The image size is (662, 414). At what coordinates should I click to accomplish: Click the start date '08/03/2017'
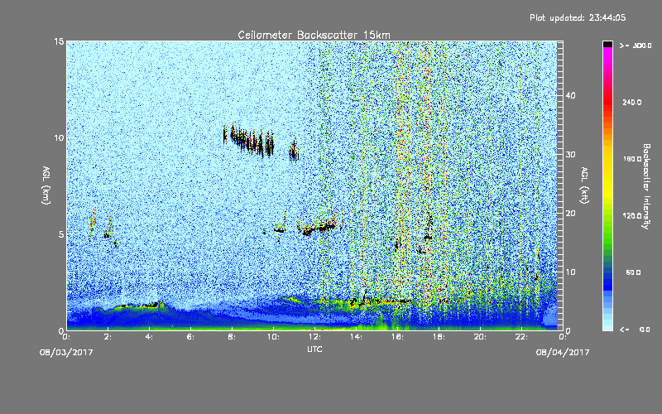coord(66,353)
